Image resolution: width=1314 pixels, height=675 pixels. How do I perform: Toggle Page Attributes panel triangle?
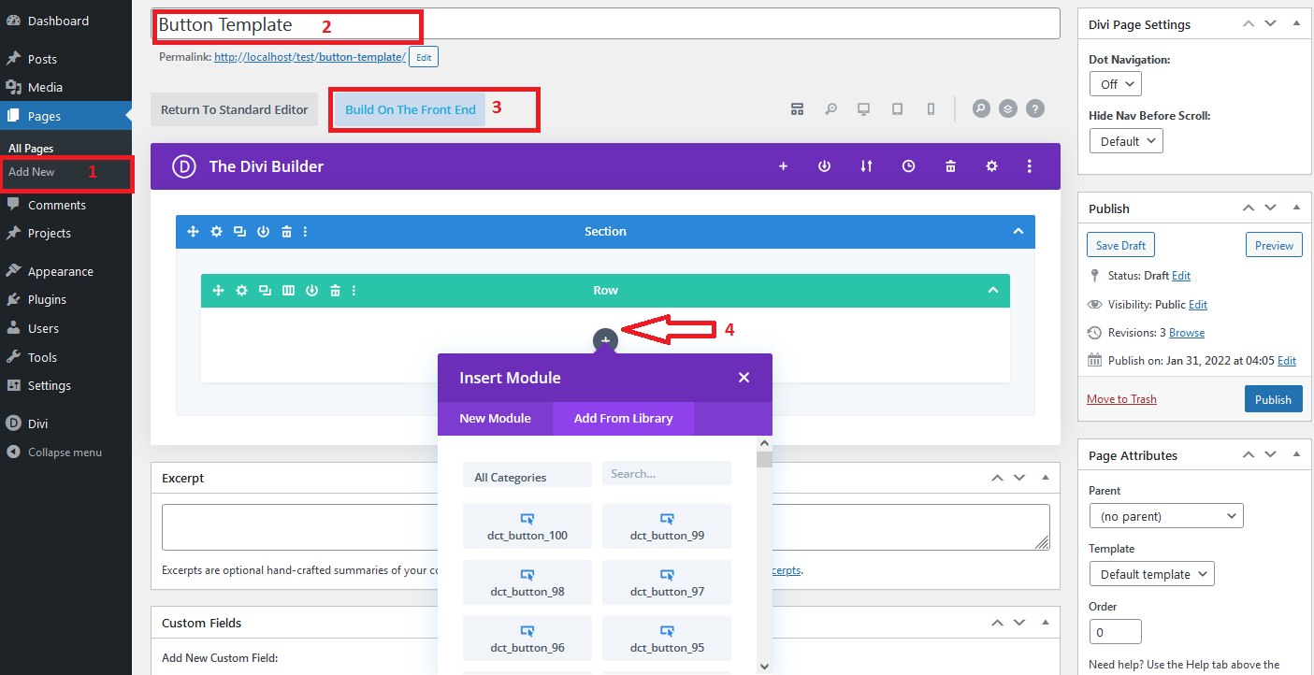[1295, 454]
